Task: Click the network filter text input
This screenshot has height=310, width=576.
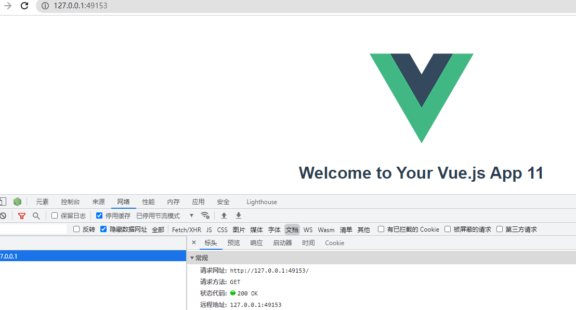Action: point(33,230)
